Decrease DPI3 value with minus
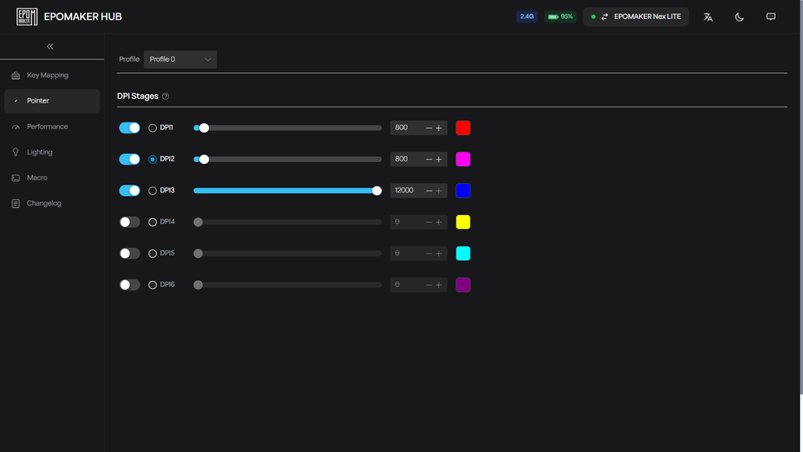803x452 pixels. tap(429, 191)
